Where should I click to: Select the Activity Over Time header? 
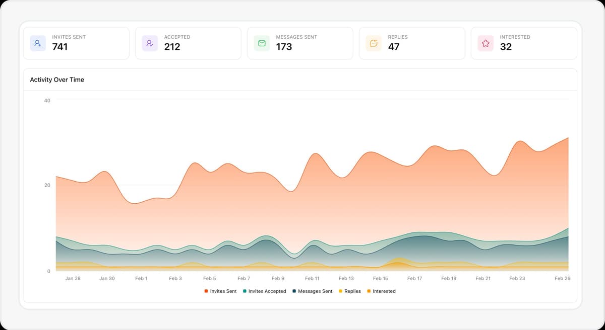pyautogui.click(x=57, y=79)
